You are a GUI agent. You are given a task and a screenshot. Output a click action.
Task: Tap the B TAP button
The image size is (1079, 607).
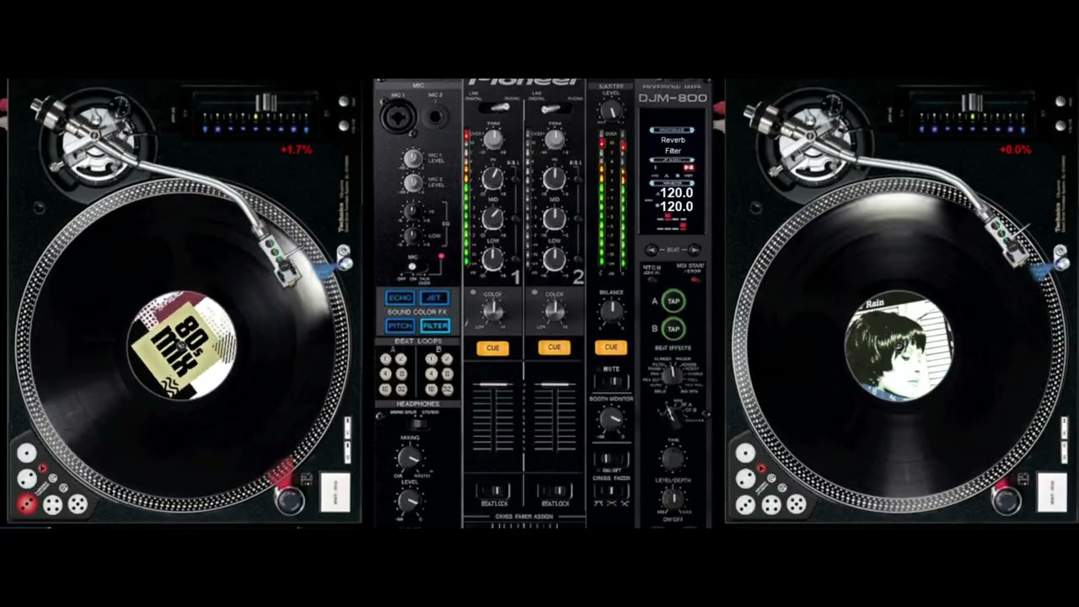click(674, 329)
